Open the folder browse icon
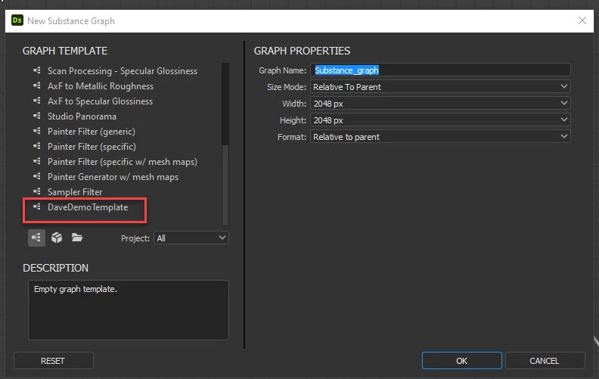Screen dimensions: 599x379 coord(77,238)
